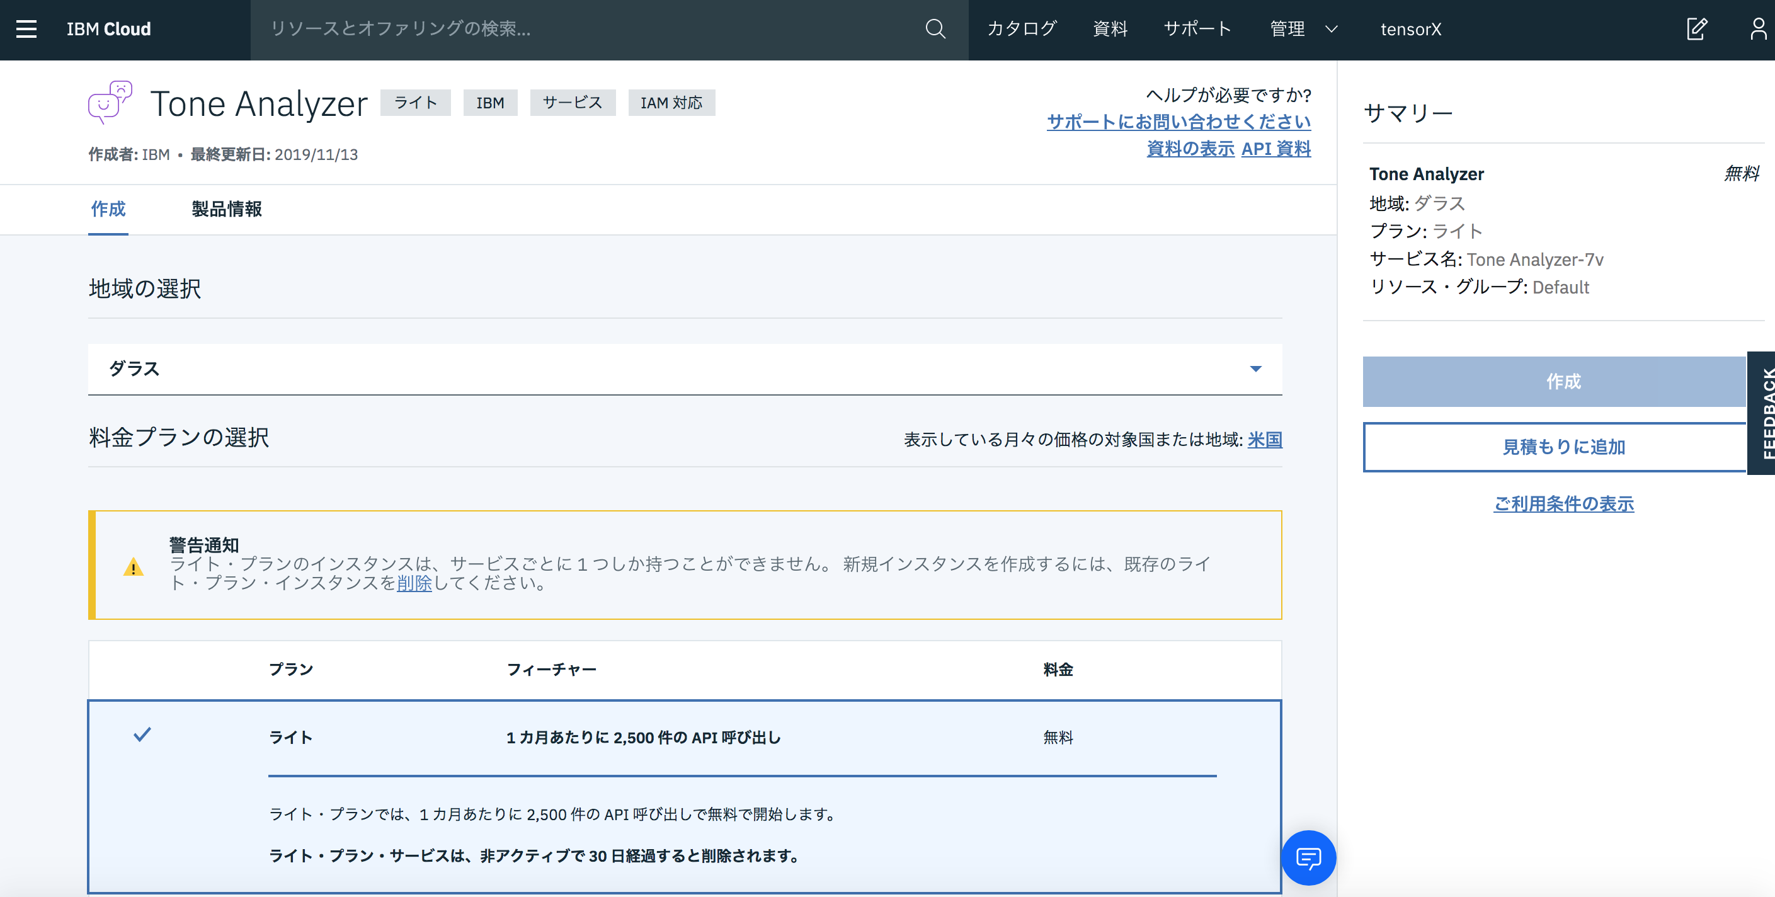
Task: Open the 資料の表示 link
Action: [1190, 149]
